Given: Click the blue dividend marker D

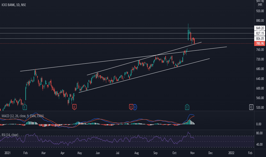Looking at the screenshot, I should 135,107.
